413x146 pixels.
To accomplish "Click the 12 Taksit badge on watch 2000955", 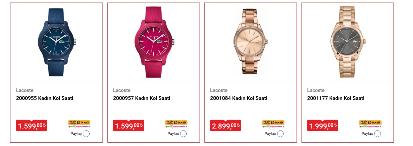I will click(x=79, y=124).
